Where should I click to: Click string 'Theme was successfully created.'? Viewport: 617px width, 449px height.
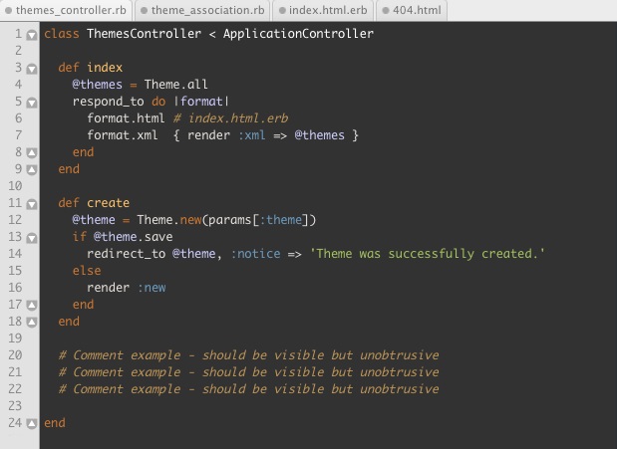coord(428,254)
